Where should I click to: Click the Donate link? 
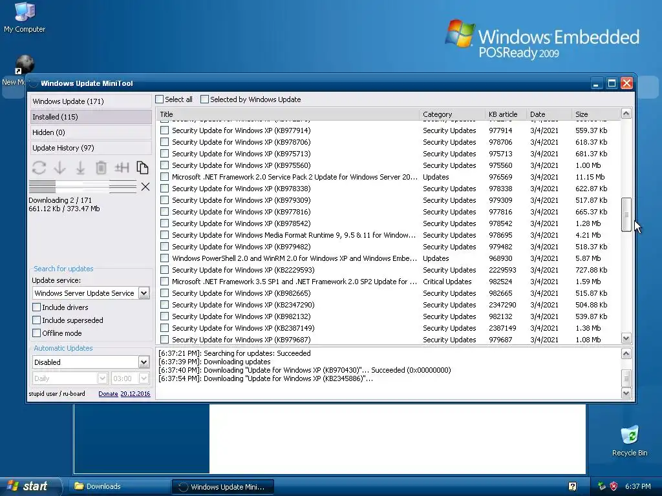(x=108, y=393)
